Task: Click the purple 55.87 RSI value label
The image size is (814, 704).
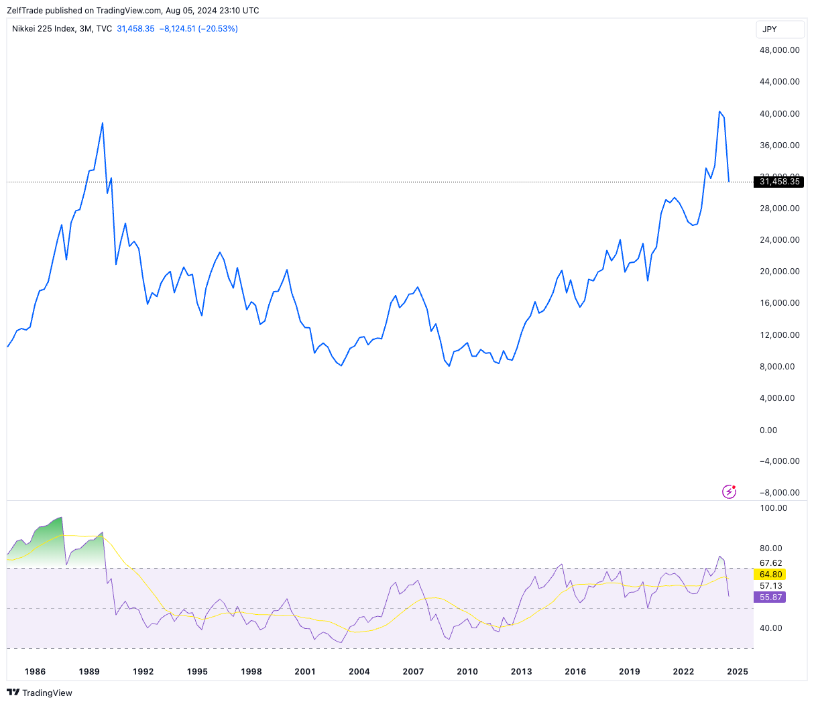Action: coord(770,597)
